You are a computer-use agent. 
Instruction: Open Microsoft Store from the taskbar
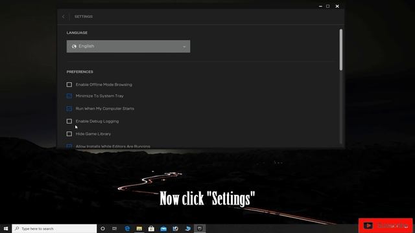(x=151, y=228)
